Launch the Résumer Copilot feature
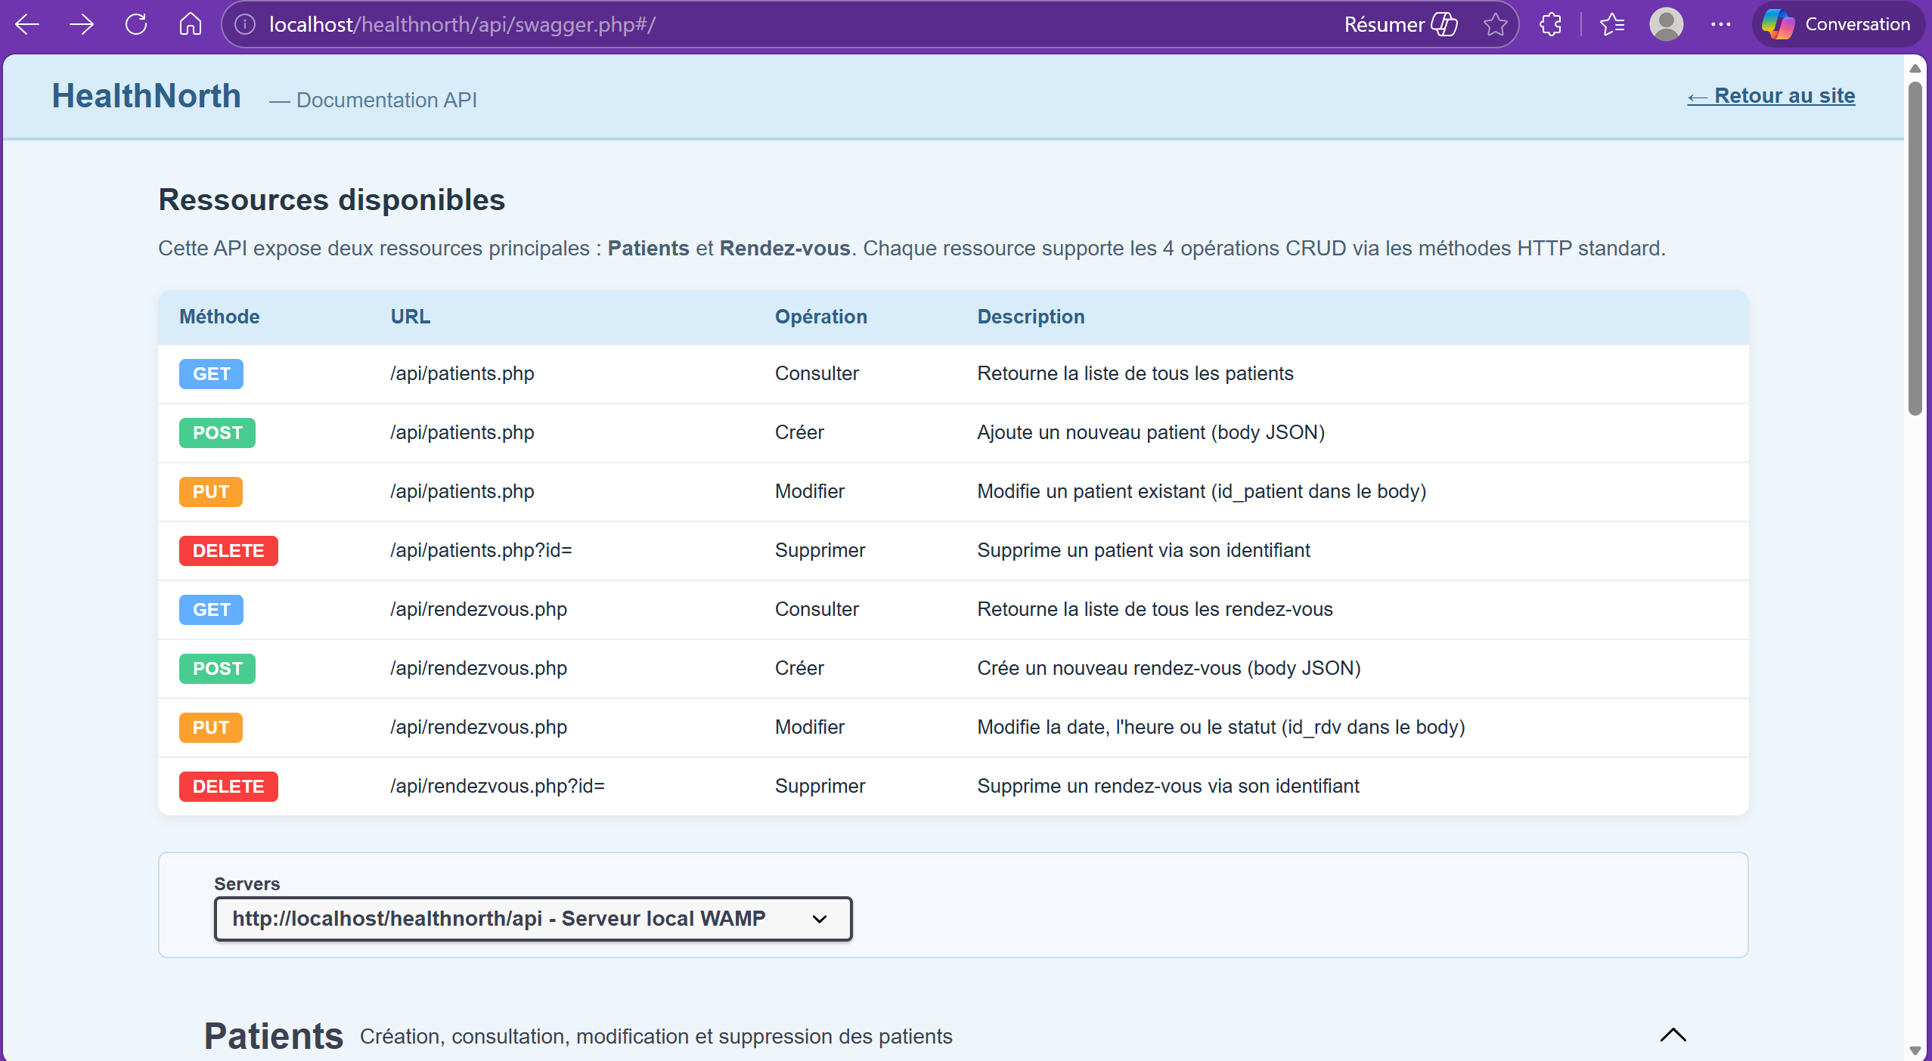 click(1399, 24)
